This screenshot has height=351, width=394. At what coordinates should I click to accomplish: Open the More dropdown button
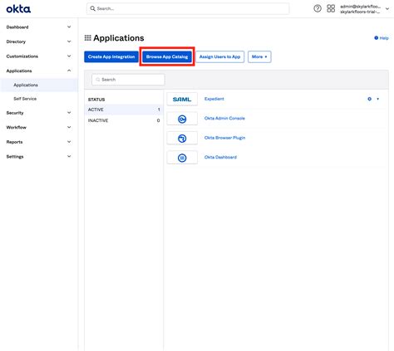259,56
